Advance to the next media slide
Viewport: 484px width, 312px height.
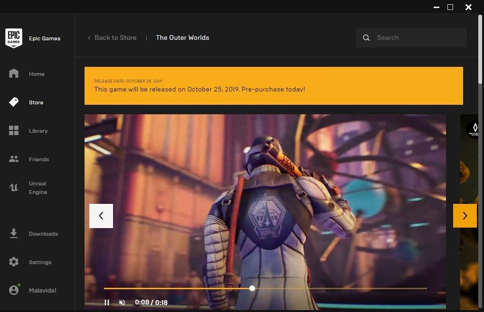(465, 216)
